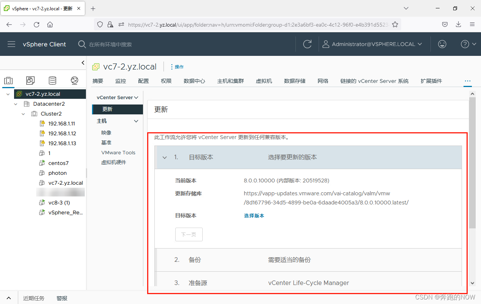Switch to Storage inventory view

click(x=52, y=80)
